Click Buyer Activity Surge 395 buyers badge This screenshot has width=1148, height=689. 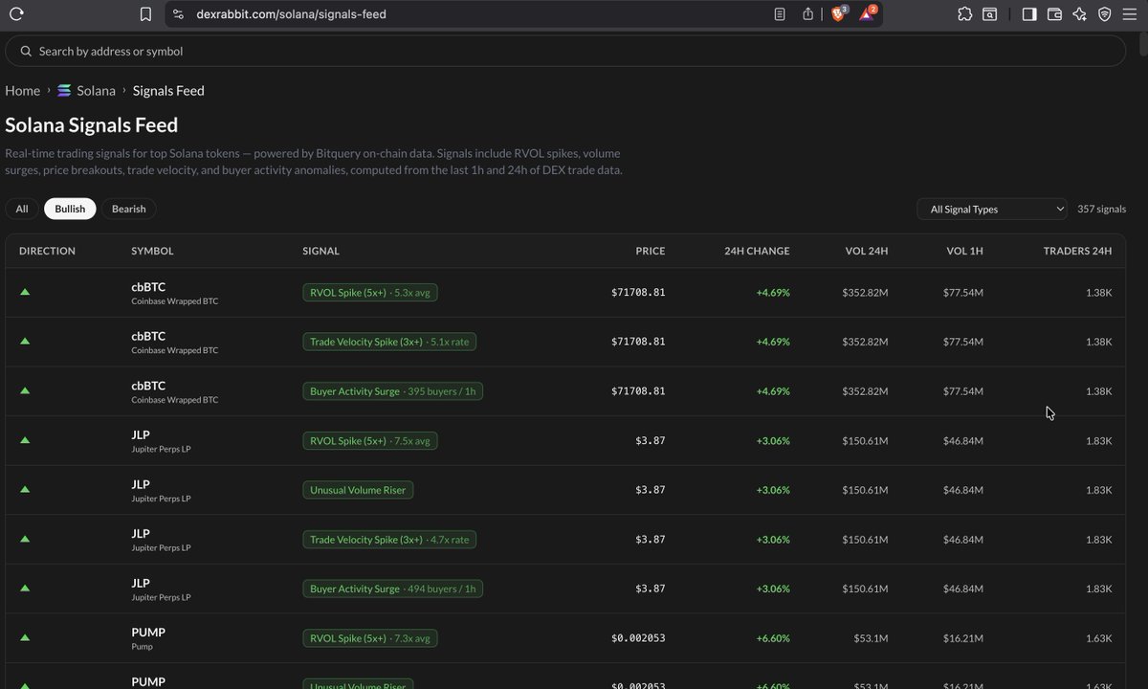coord(392,391)
